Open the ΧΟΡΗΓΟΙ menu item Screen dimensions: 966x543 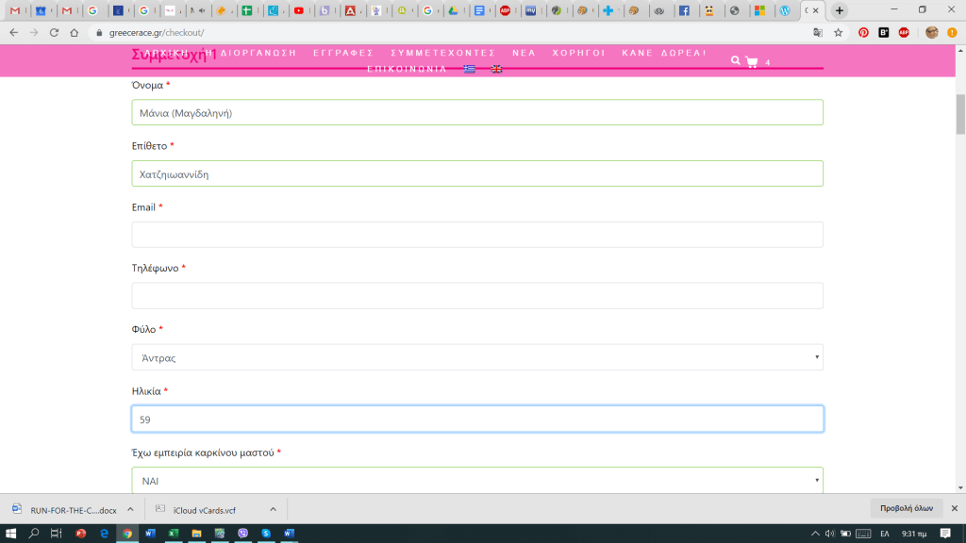click(578, 53)
